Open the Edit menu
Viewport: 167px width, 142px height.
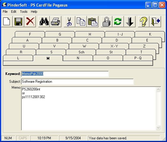pos(14,12)
